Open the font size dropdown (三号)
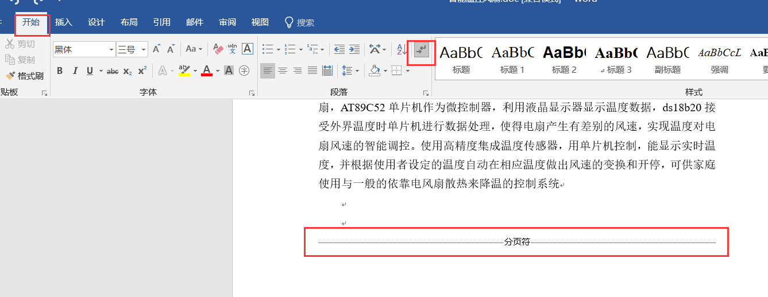 (144, 50)
